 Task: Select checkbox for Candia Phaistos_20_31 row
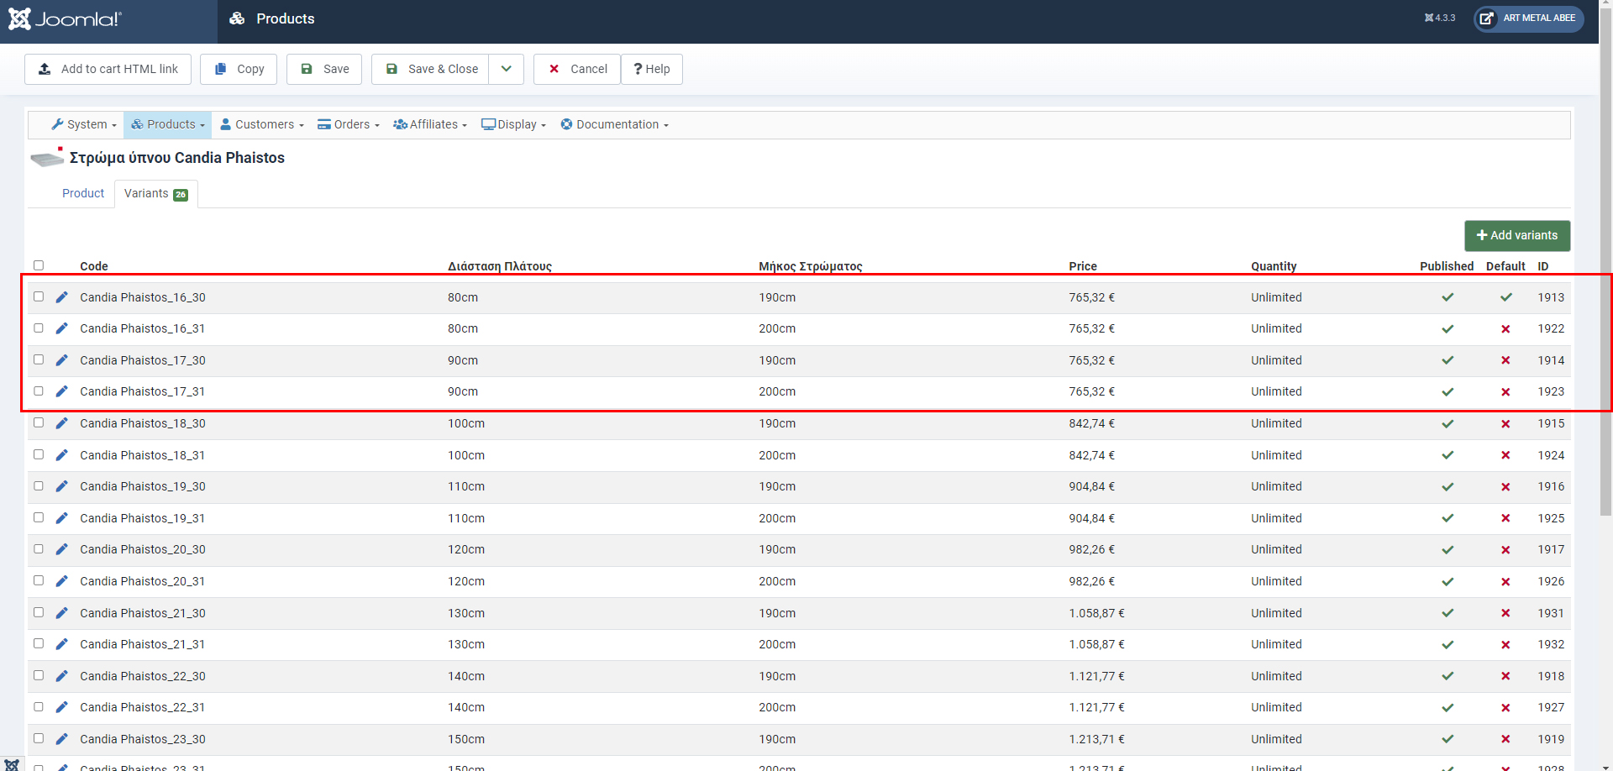[x=39, y=580]
